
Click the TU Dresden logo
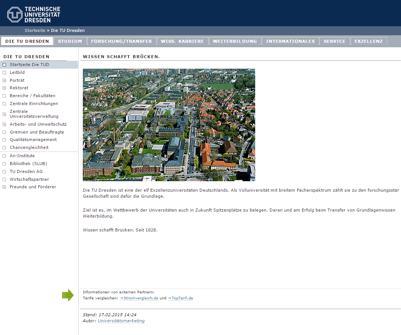click(34, 14)
